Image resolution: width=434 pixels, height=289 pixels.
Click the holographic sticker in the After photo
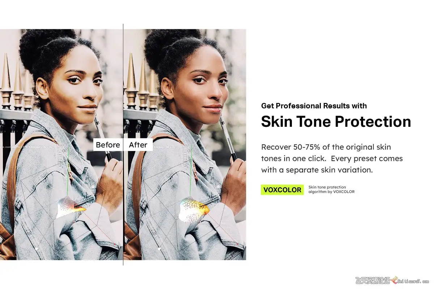tap(193, 209)
